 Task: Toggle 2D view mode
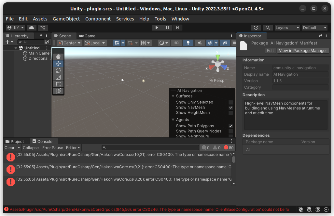pyautogui.click(x=176, y=43)
